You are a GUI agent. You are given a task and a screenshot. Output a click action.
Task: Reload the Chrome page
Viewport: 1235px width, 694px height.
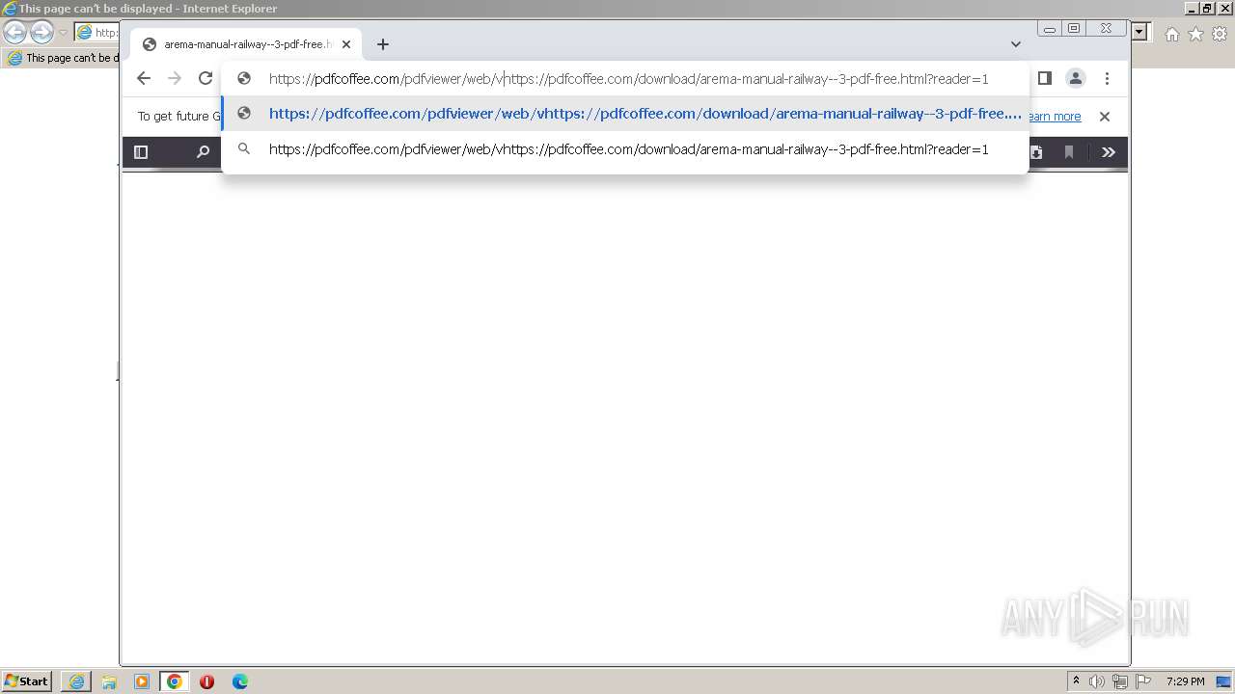pyautogui.click(x=206, y=79)
